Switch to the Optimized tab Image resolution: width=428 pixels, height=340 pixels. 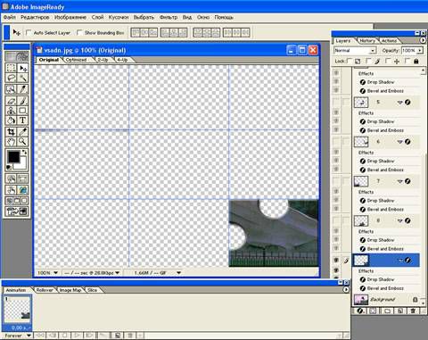(76, 60)
